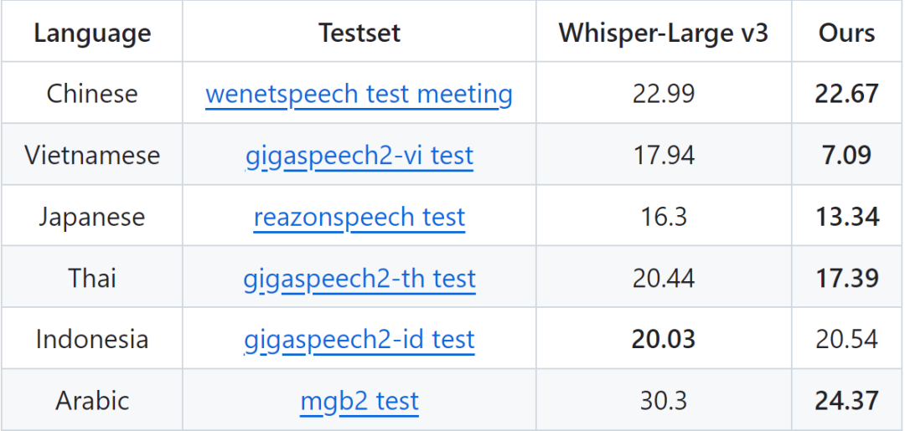The image size is (905, 431).
Task: Click the Whisper-Large v3 column header
Action: tap(663, 33)
